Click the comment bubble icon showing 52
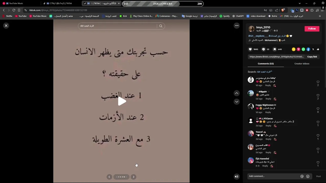The image size is (326, 183). 264,49
